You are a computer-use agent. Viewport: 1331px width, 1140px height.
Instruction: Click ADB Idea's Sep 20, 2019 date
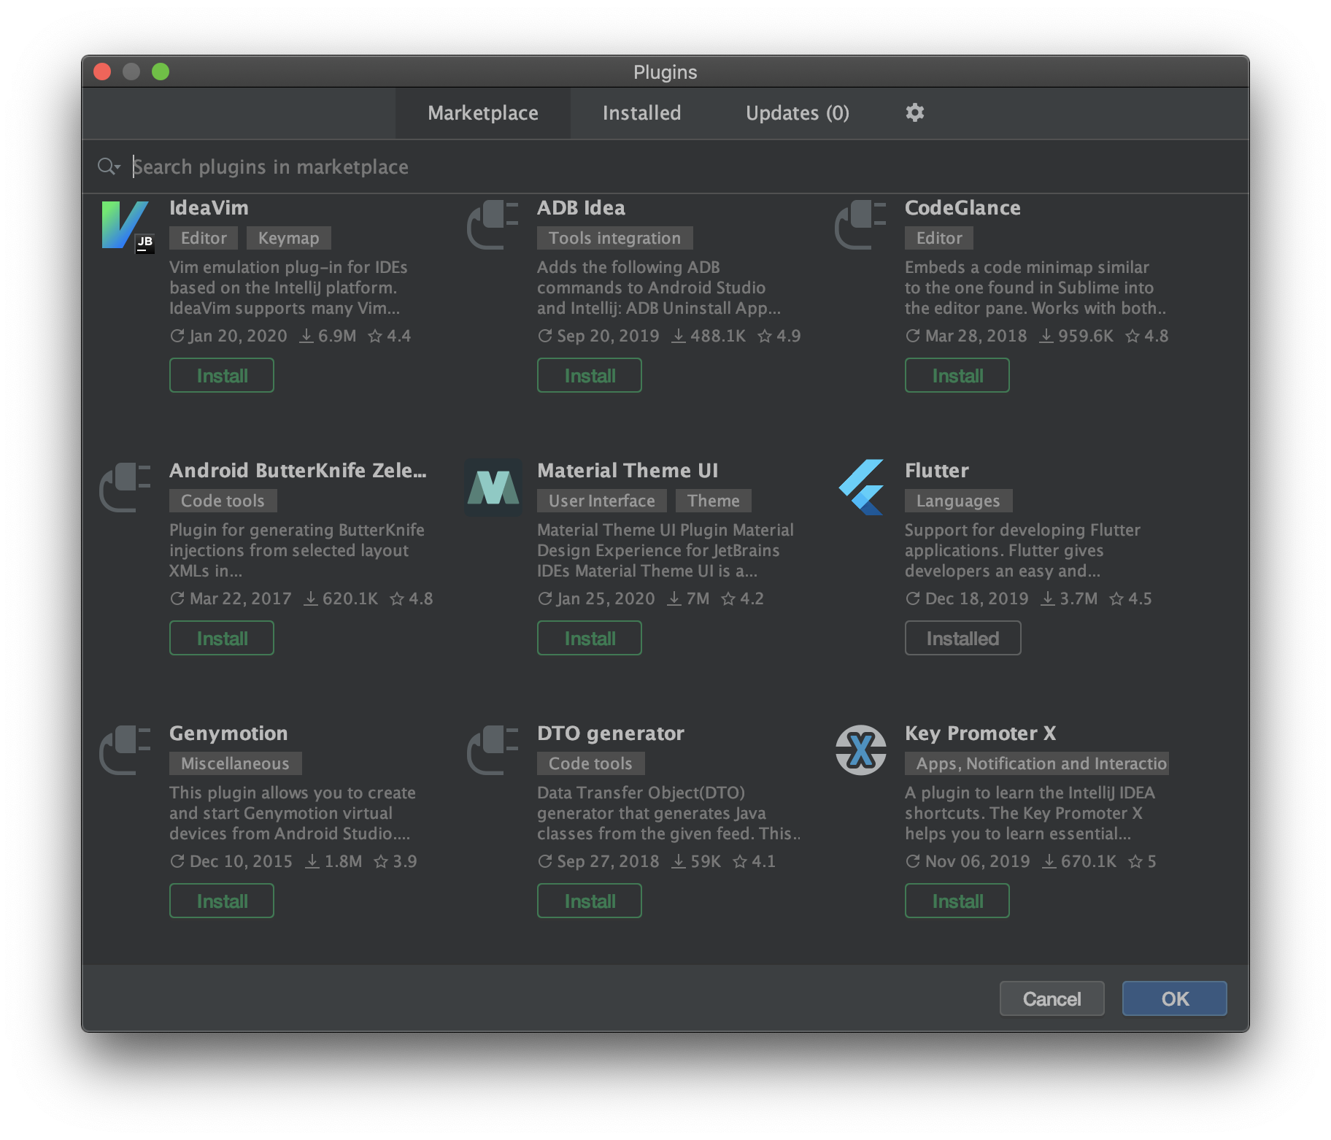pos(598,336)
